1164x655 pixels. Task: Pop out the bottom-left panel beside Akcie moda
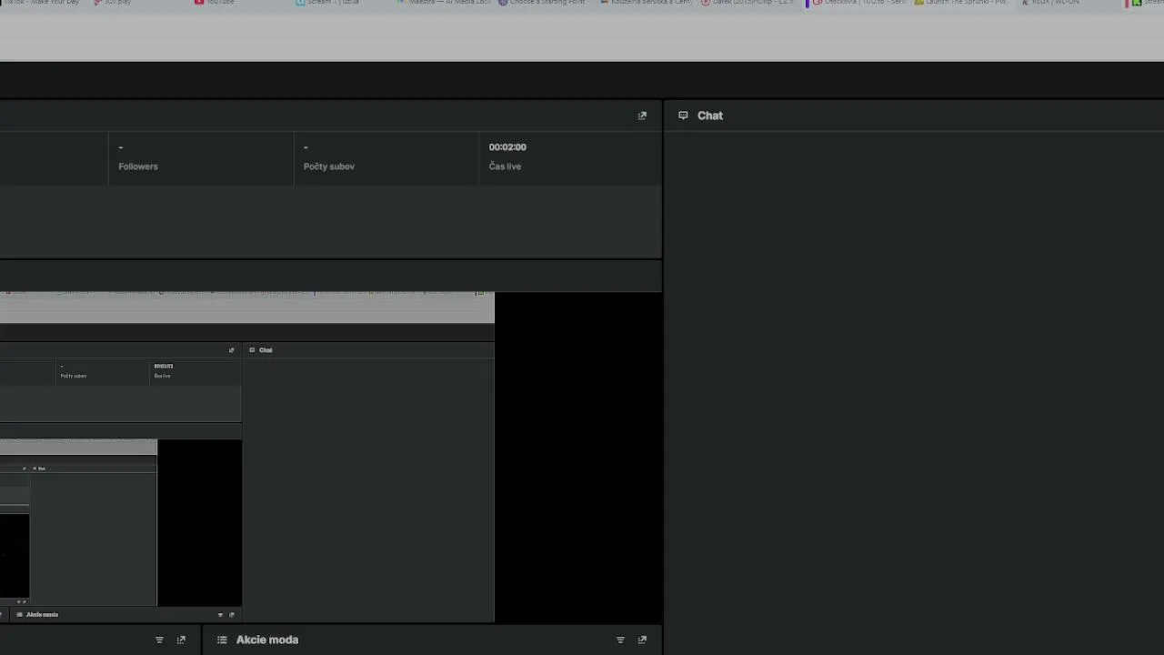(181, 640)
